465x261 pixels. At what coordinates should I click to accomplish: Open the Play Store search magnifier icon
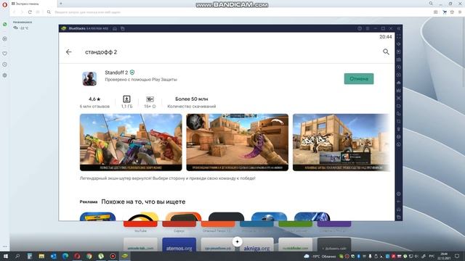[386, 51]
